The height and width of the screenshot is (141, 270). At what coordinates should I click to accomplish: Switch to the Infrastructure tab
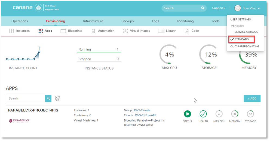click(93, 21)
